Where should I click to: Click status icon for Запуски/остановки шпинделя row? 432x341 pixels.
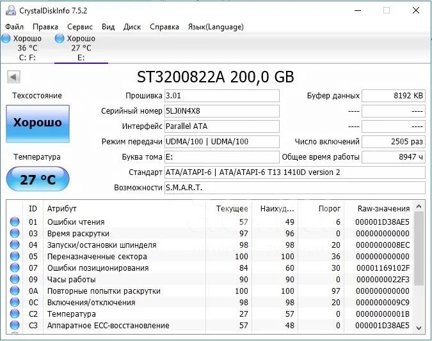(x=15, y=245)
